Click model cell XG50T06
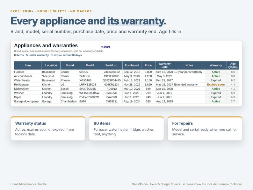The height and width of the screenshot is (190, 253). click(90, 80)
